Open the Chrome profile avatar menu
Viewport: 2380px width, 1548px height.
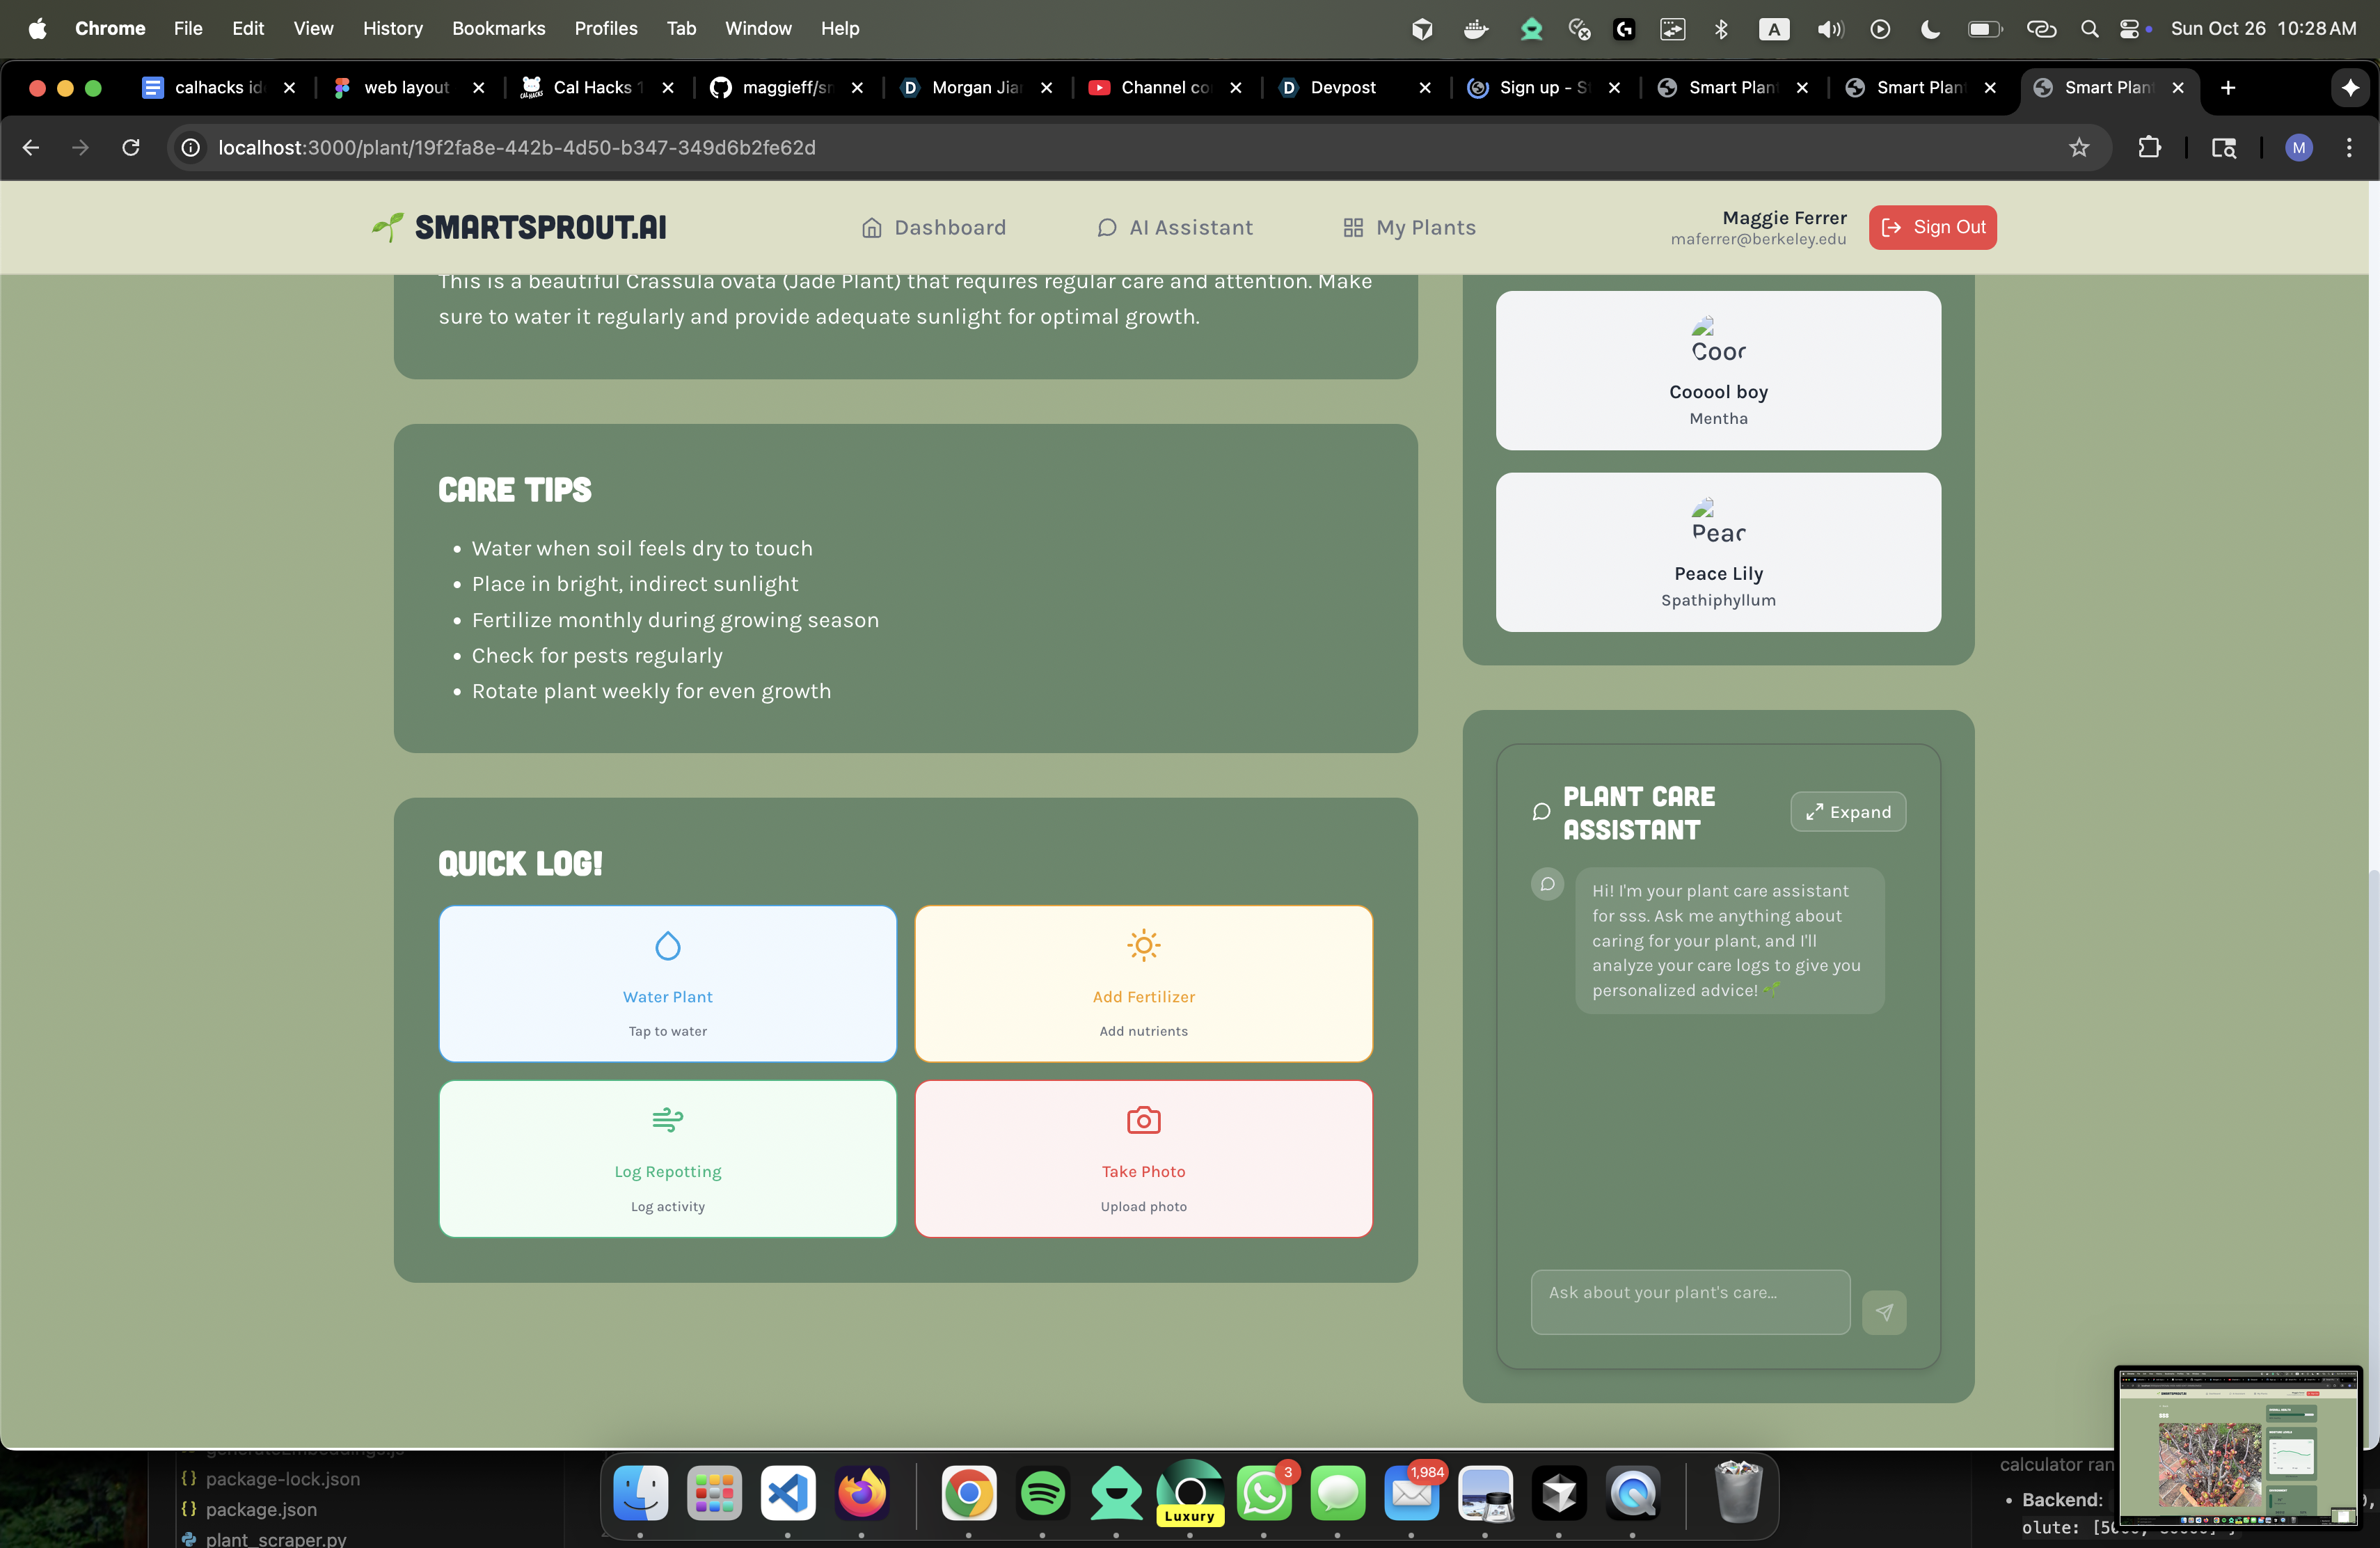(2298, 148)
